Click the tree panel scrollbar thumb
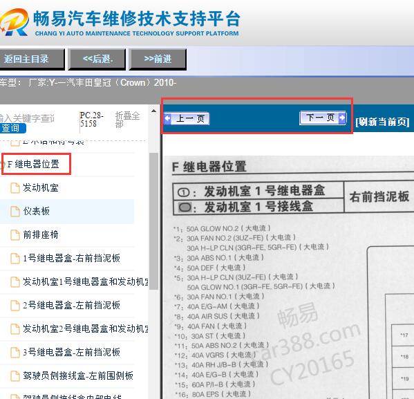This screenshot has height=399, width=414. coord(153,221)
